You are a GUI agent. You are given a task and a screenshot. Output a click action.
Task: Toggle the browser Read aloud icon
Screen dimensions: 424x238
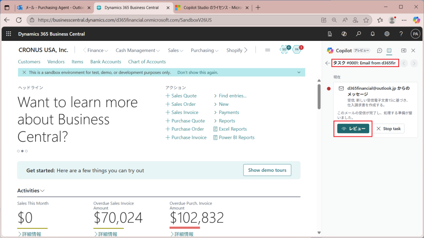pos(345,20)
